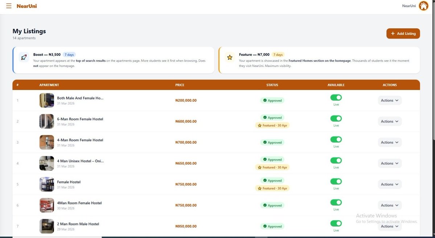Click thumbnail of 4-Man Room Female Hostel
The height and width of the screenshot is (238, 435).
coord(46,143)
